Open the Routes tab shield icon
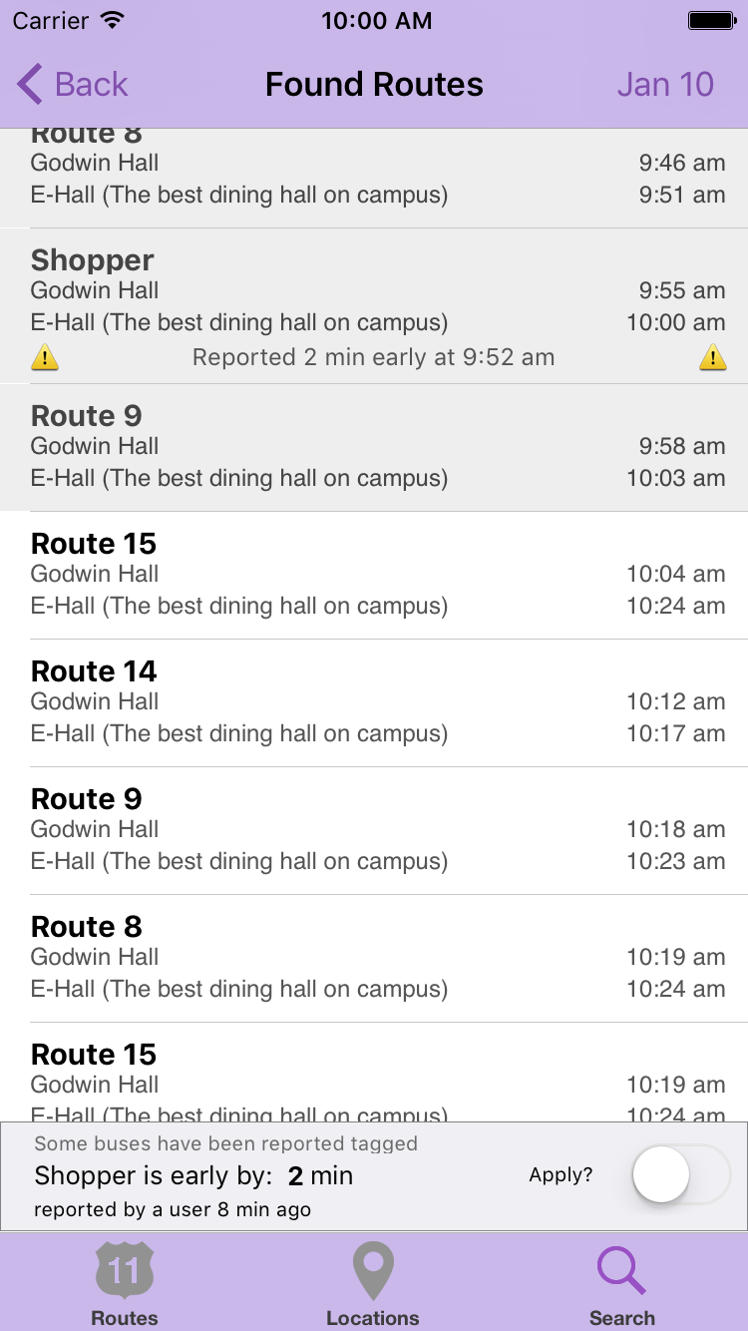 point(125,1269)
